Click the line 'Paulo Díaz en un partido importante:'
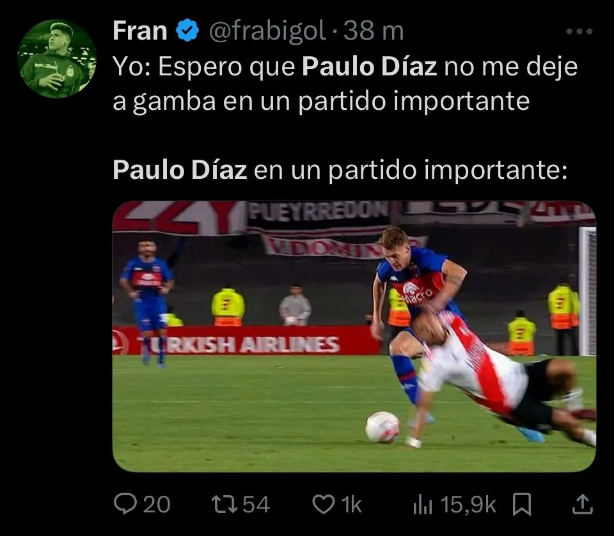Screen dimensions: 614x536 tap(340, 170)
